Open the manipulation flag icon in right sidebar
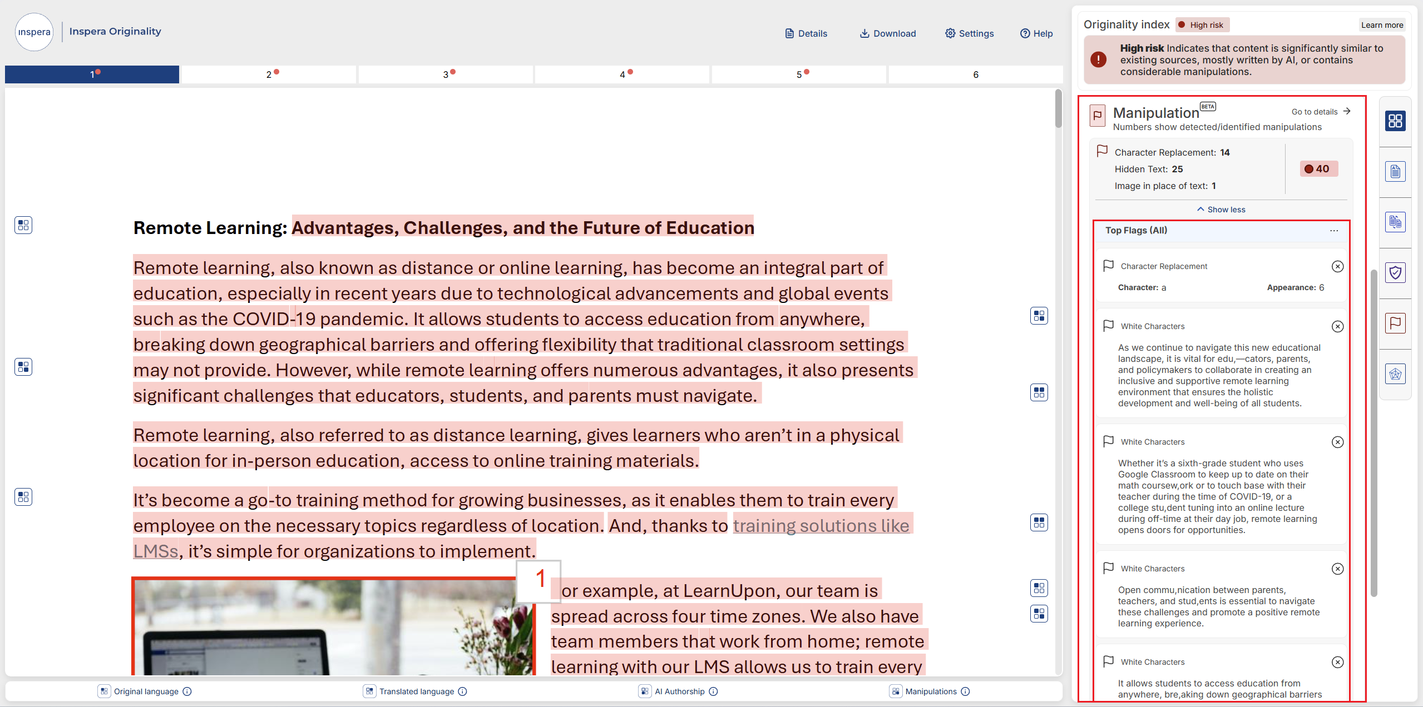Image resolution: width=1423 pixels, height=707 pixels. (x=1395, y=323)
